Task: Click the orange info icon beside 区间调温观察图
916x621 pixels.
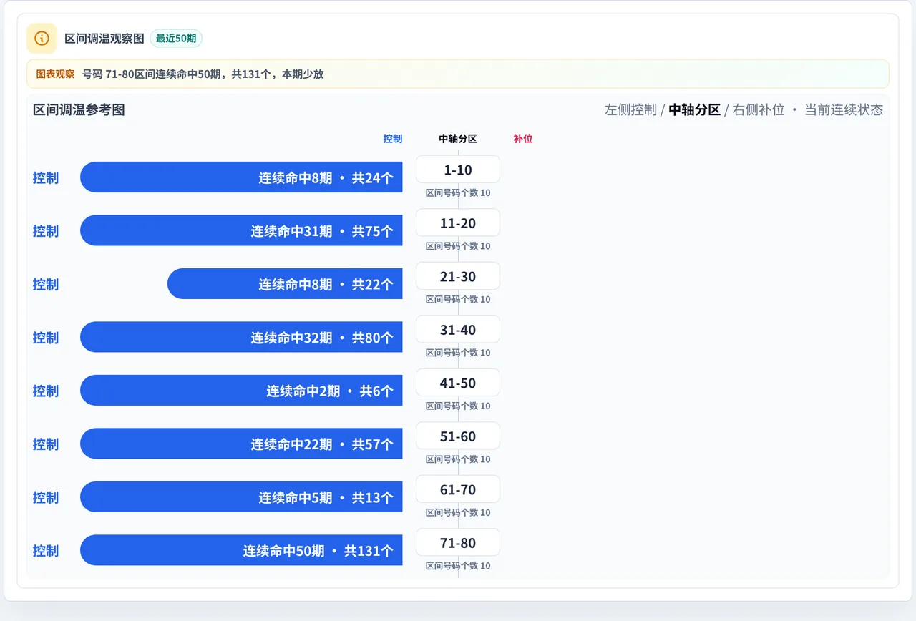Action: (42, 39)
